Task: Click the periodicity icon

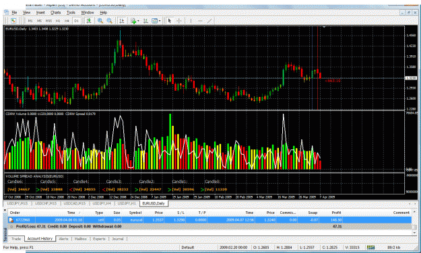Action: tap(145, 21)
